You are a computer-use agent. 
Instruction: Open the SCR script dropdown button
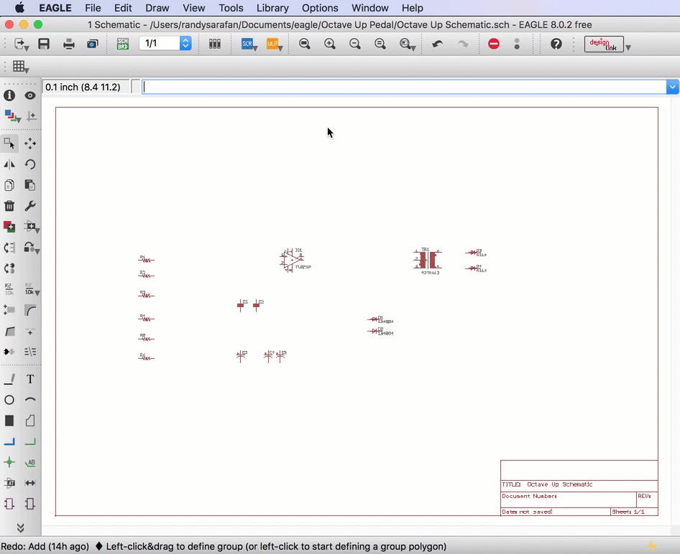(249, 44)
